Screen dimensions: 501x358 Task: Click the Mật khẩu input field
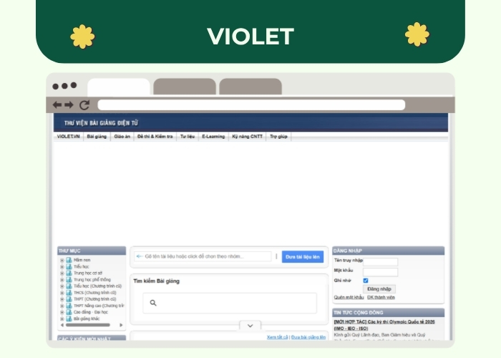pyautogui.click(x=380, y=272)
